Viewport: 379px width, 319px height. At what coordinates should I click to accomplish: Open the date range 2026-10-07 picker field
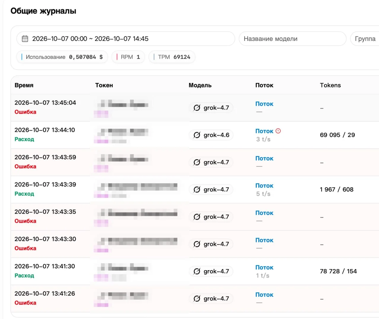126,39
